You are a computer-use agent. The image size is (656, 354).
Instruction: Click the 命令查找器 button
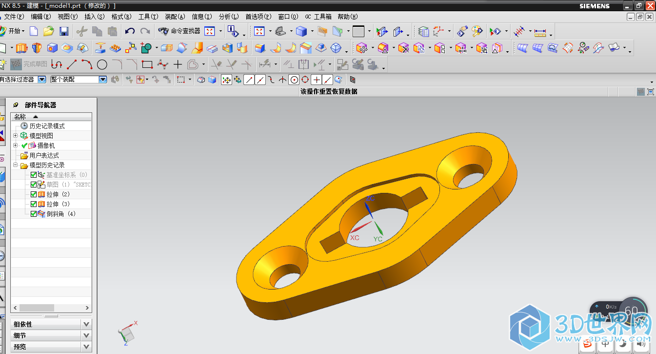coord(180,31)
